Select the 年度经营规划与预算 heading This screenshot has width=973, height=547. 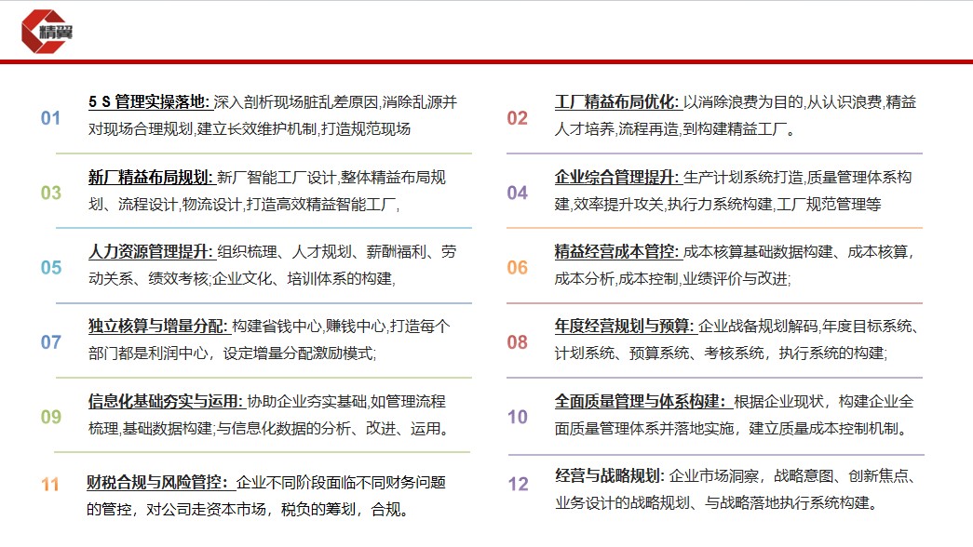[x=623, y=327]
